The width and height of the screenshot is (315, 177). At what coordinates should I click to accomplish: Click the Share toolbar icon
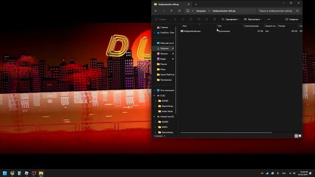click(207, 19)
